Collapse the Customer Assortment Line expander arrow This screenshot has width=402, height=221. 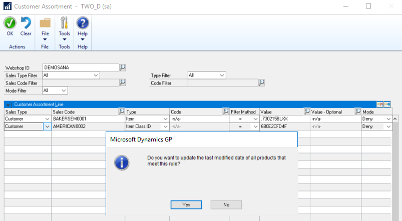8,104
